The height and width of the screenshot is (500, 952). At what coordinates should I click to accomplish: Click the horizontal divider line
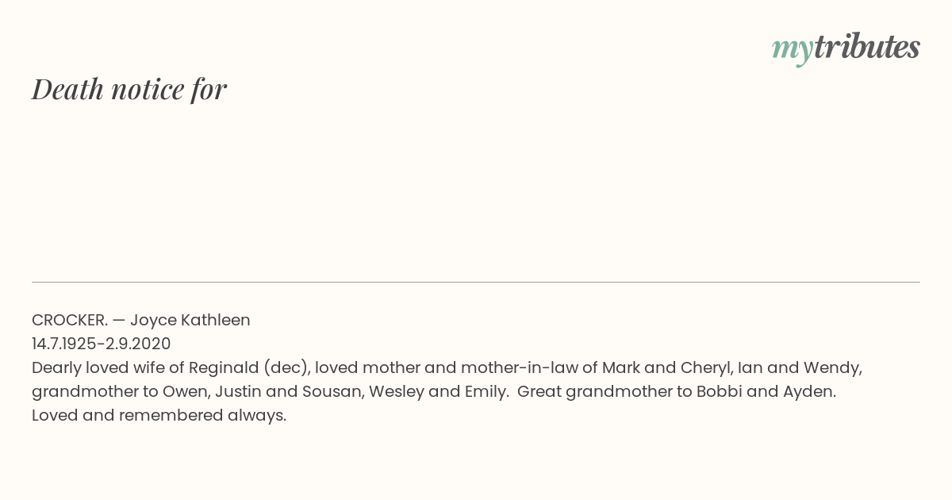click(476, 282)
